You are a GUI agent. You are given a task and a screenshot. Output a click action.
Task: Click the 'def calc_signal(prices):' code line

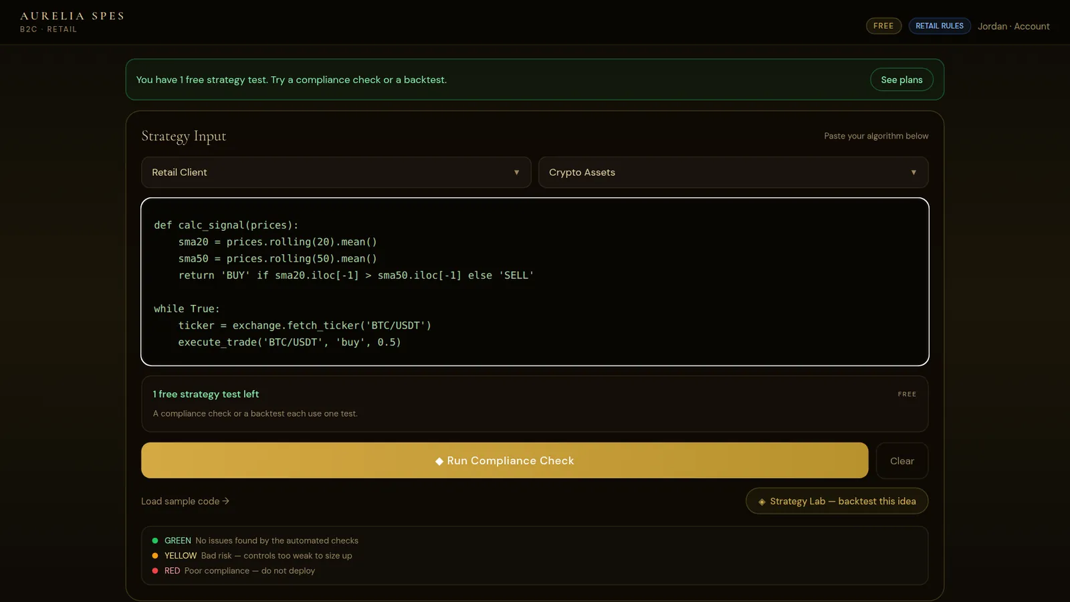(x=226, y=225)
